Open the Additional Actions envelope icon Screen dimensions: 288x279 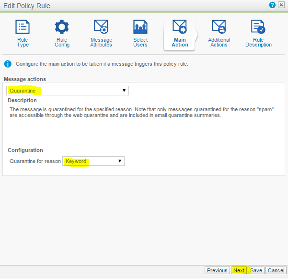(x=219, y=27)
